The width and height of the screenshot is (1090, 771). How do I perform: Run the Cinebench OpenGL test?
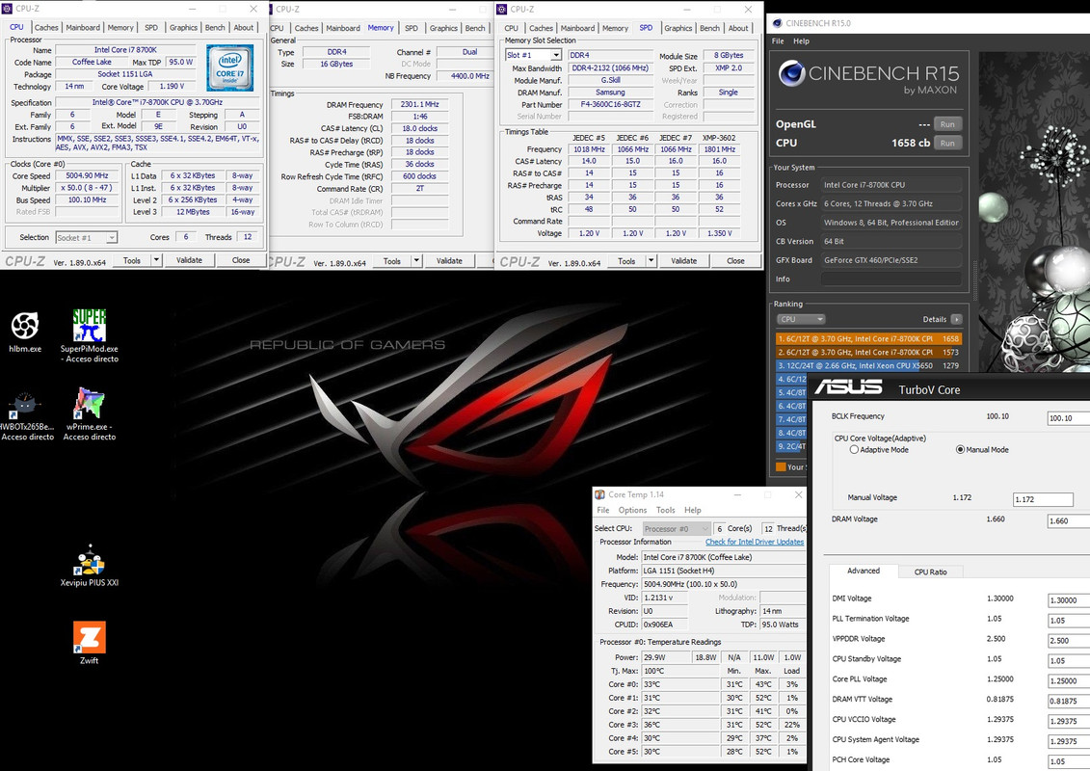[947, 123]
